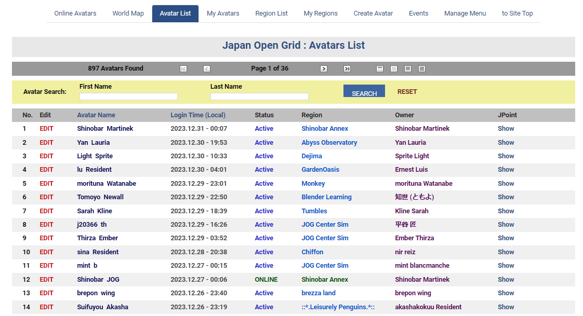Sort by Login Time (Local) header
Screen dimensions: 583x316
click(198, 115)
